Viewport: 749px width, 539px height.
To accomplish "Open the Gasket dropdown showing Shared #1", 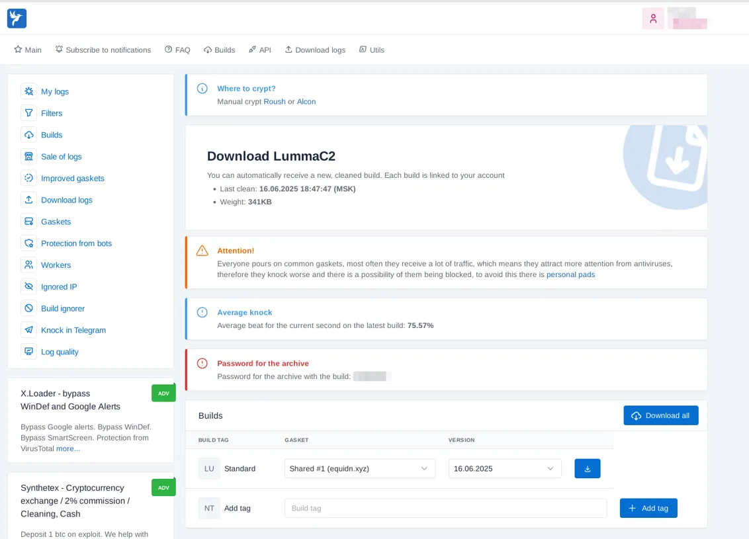I will tap(360, 469).
